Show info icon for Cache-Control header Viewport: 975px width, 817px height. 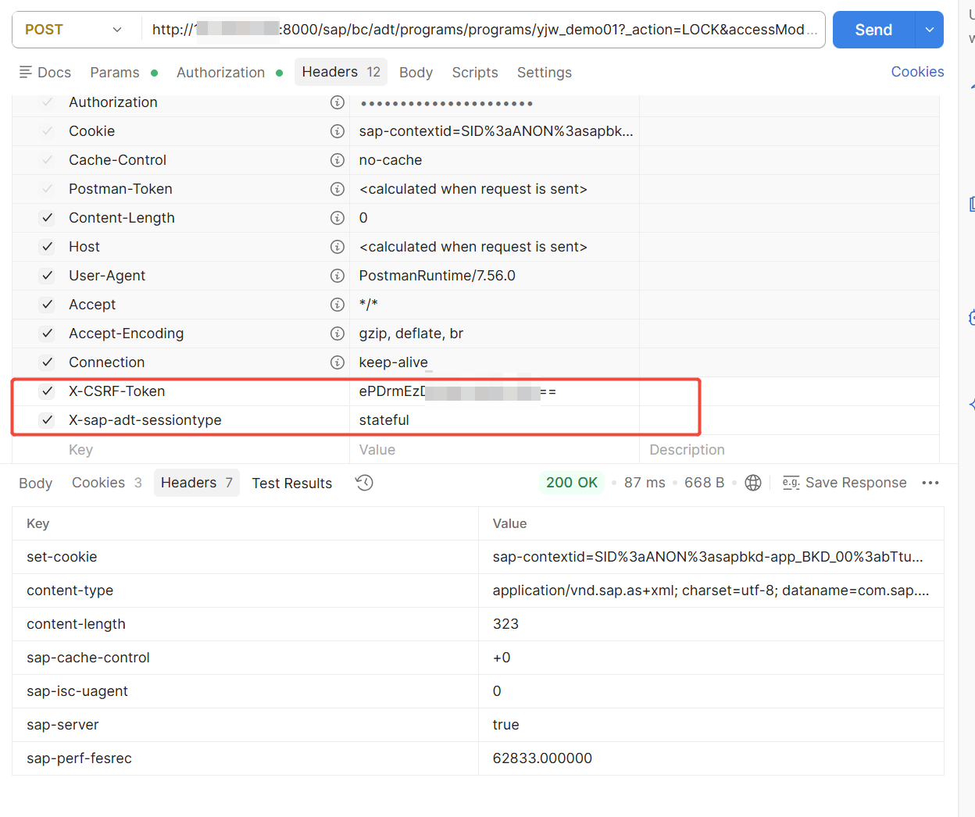(337, 160)
